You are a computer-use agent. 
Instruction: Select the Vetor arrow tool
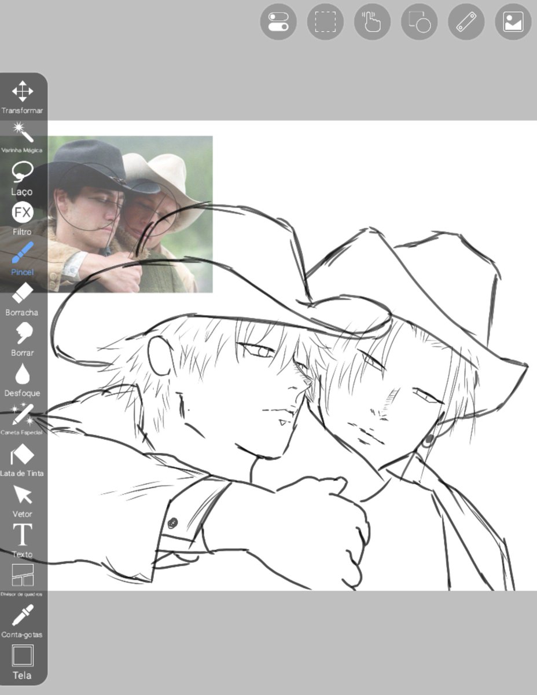(23, 501)
